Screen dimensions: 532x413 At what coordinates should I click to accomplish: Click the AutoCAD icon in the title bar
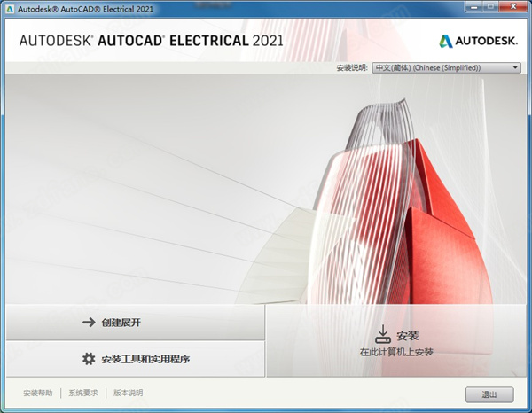[10, 9]
